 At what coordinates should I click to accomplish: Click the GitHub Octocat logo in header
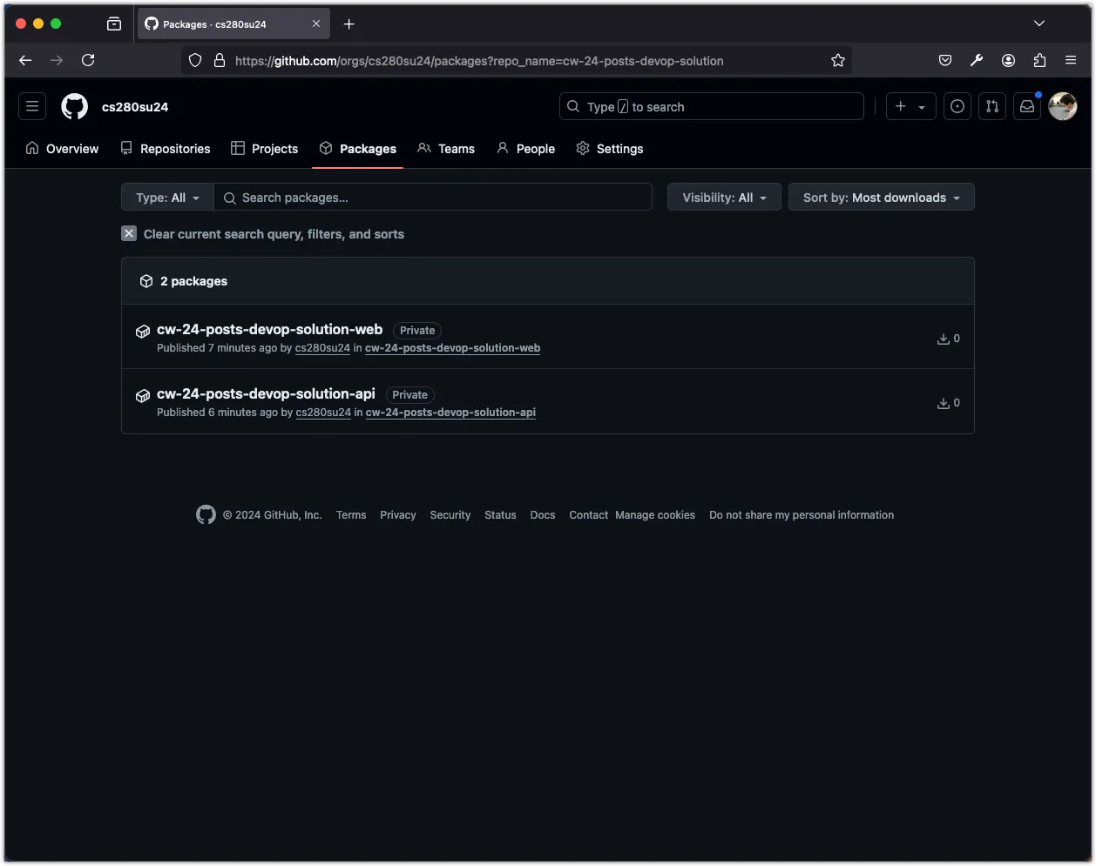tap(74, 106)
